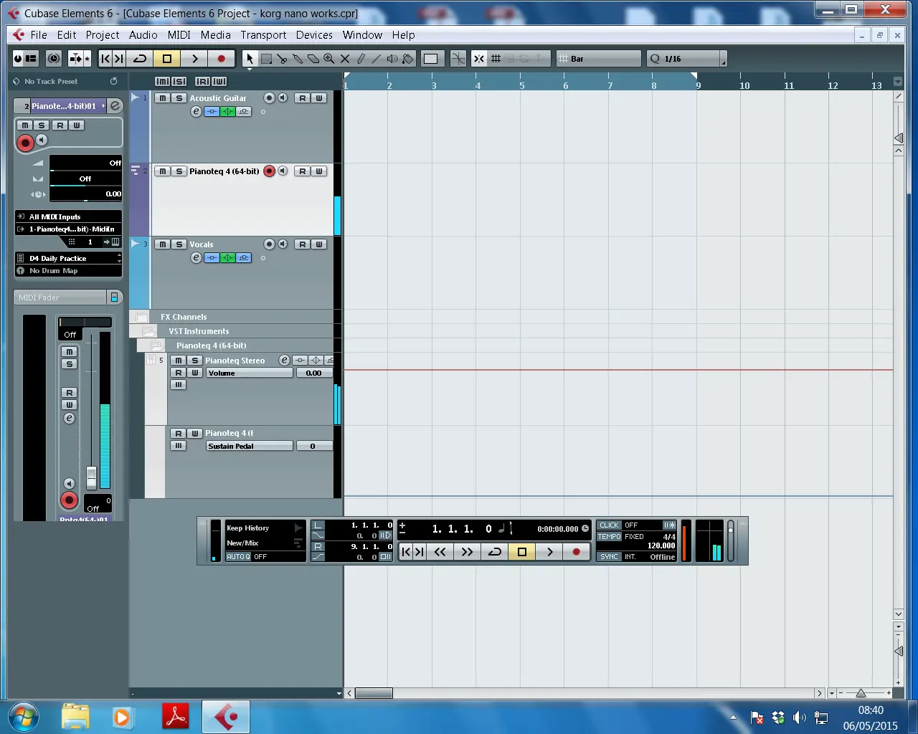Toggle monitor on Pianoteq 4 (64-bit) track
Viewport: 918px width, 734px height.
pos(283,171)
